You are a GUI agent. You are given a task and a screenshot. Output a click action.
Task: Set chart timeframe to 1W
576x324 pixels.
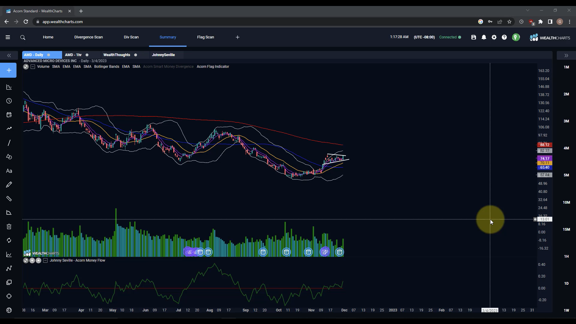(x=566, y=310)
